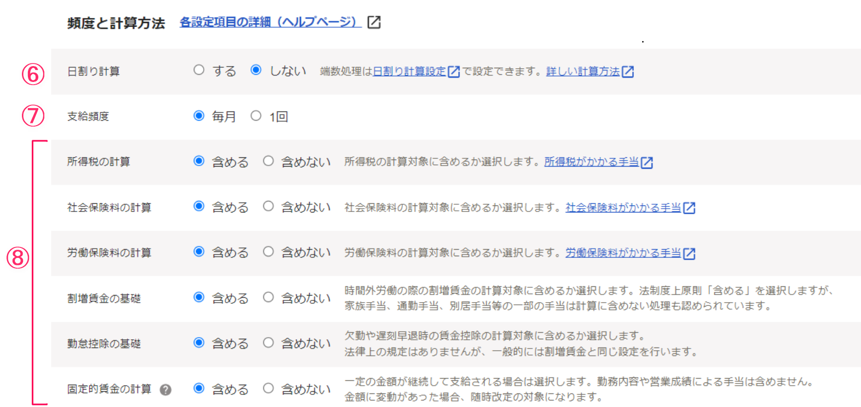This screenshot has height=407, width=861.
Task: Click the external icon after 労働保険料がかかる手当
Action: [689, 253]
